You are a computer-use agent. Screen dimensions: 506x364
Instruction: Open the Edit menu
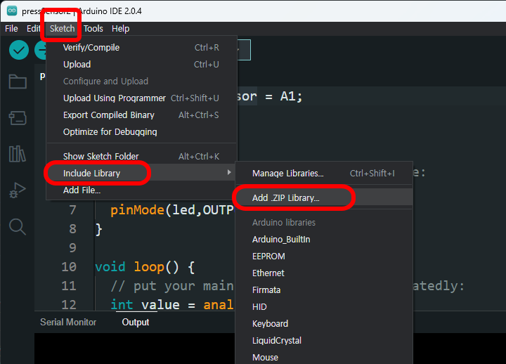pyautogui.click(x=34, y=29)
